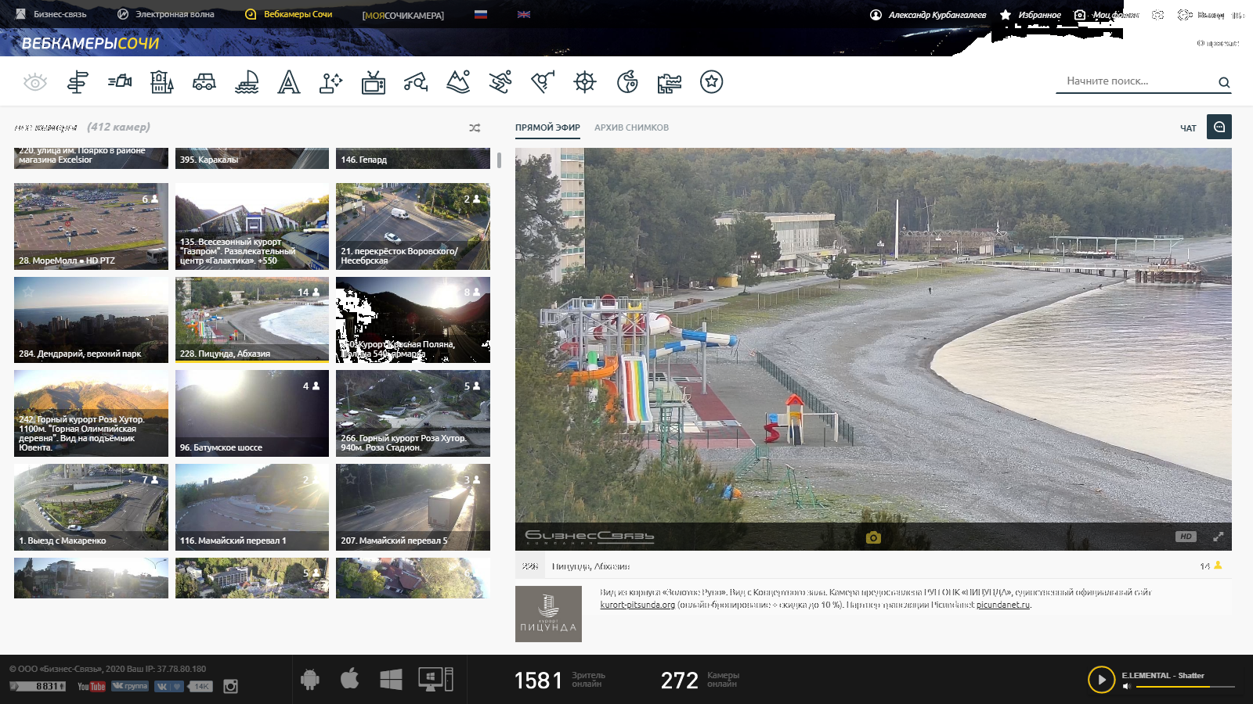Enter fullscreen video mode

tap(1219, 537)
